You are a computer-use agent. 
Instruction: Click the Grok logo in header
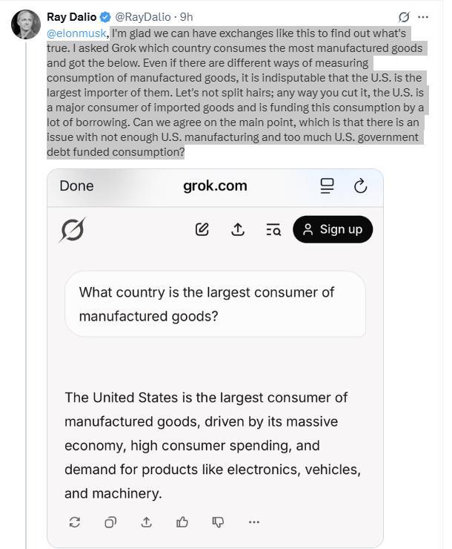coord(72,229)
